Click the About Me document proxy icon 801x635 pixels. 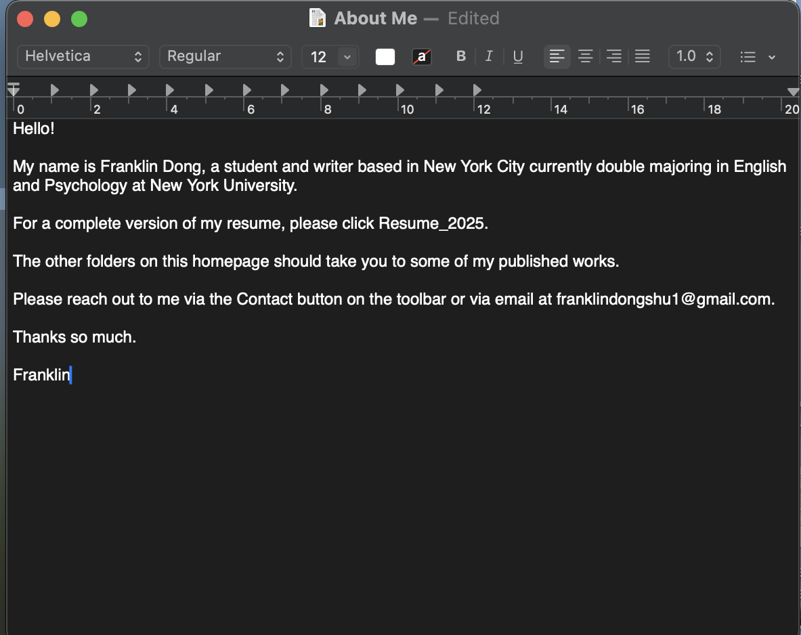click(318, 18)
